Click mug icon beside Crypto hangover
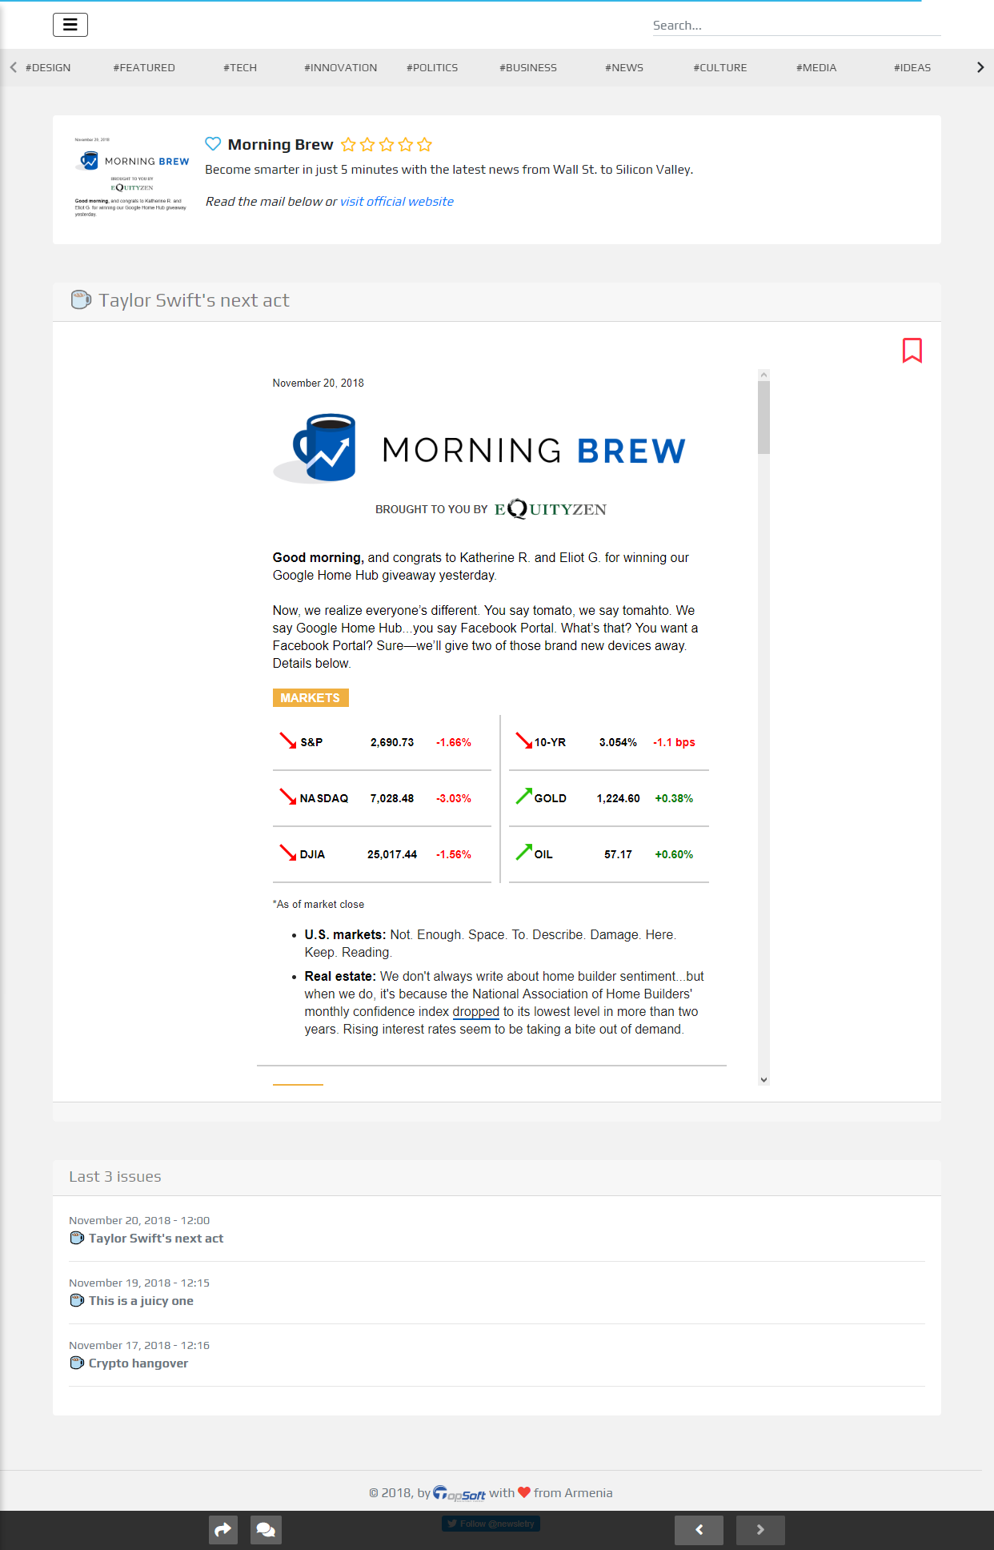The image size is (994, 1550). (x=77, y=1363)
